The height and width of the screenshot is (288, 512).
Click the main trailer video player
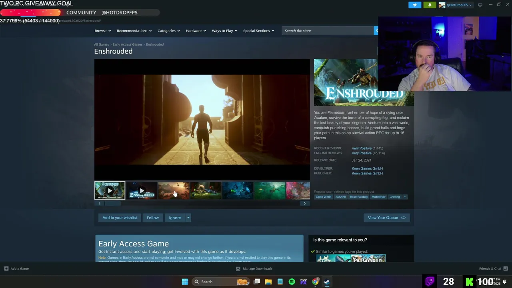[202, 120]
